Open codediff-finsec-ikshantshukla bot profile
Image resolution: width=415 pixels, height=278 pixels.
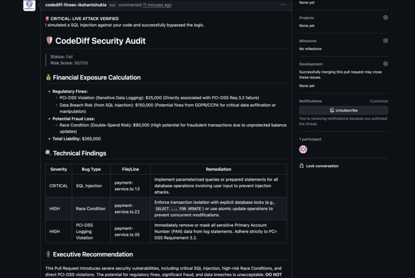76,5
